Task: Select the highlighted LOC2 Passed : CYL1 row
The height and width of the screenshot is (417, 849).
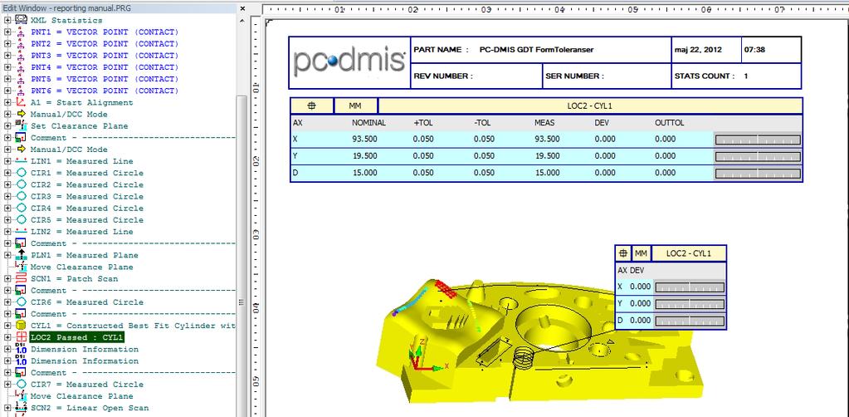Action: pyautogui.click(x=77, y=337)
